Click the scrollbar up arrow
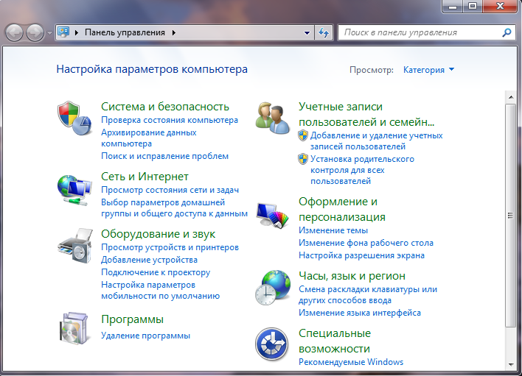 pos(510,97)
